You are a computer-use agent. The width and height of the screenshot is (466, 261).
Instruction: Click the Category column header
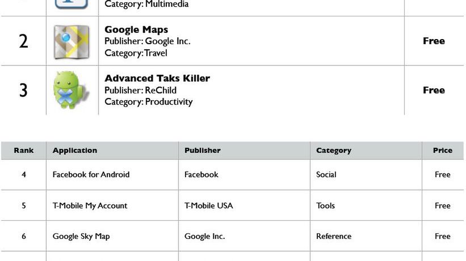[x=334, y=151]
